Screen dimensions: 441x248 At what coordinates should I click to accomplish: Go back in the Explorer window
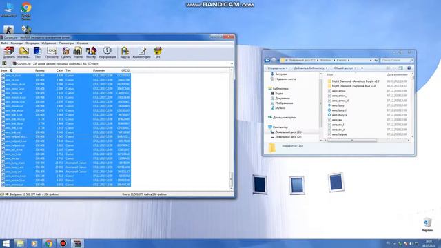[267, 60]
